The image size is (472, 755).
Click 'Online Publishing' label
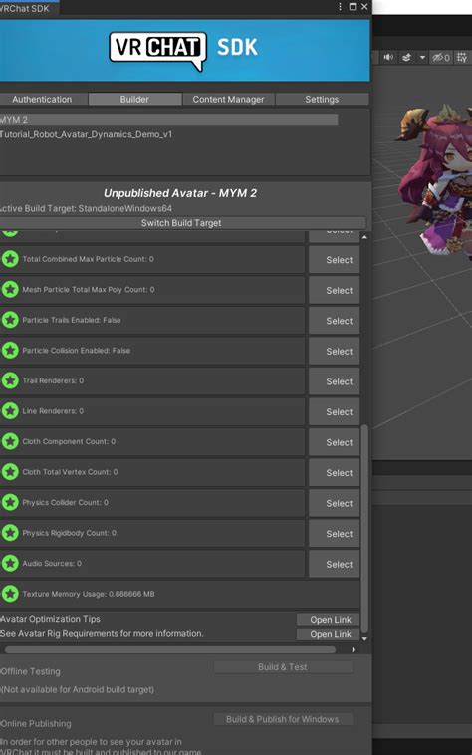[36, 724]
